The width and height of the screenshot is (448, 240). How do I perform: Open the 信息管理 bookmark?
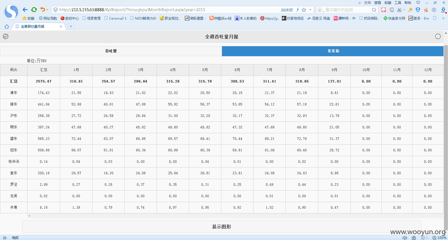click(91, 18)
